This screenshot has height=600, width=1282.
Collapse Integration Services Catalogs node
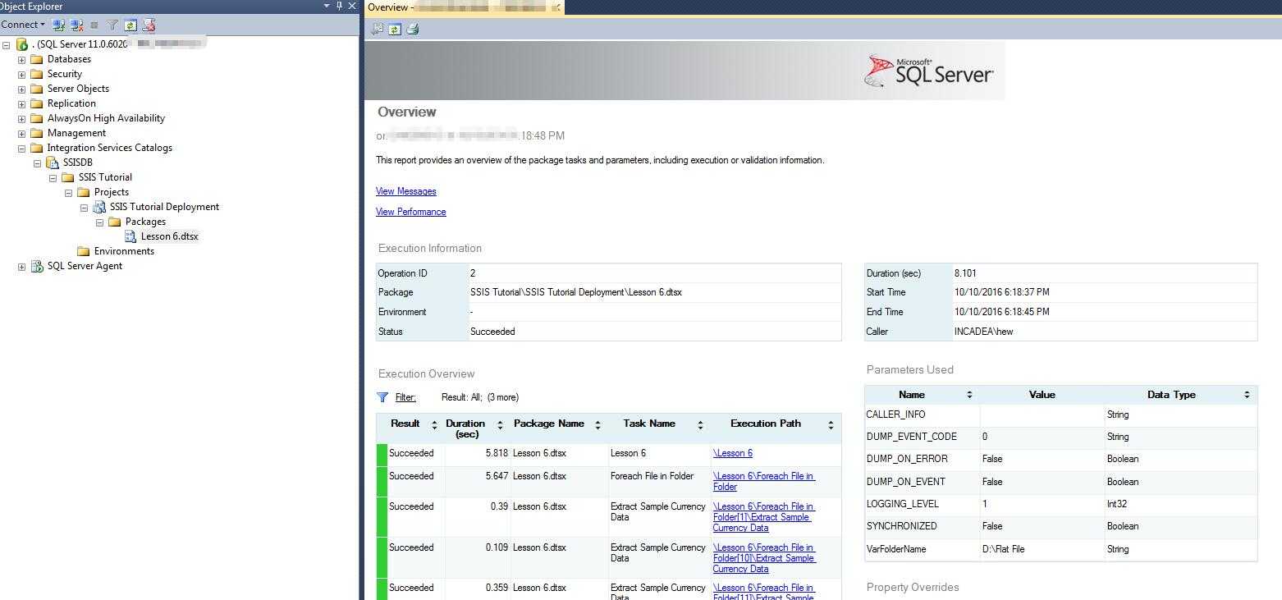click(21, 148)
